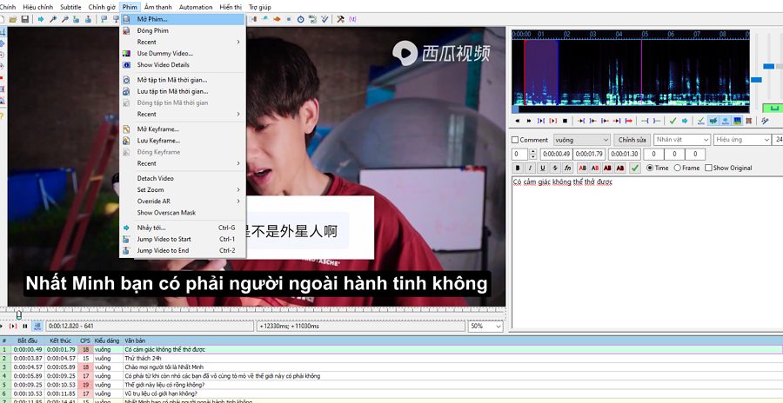Pause the video playback
The image size is (783, 403).
tap(23, 327)
